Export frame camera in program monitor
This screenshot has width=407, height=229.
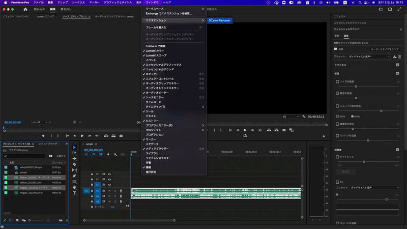tap(284, 130)
